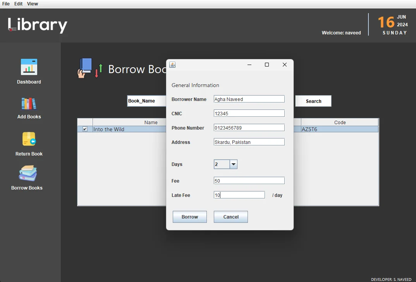Open the Edit menu

click(x=18, y=4)
